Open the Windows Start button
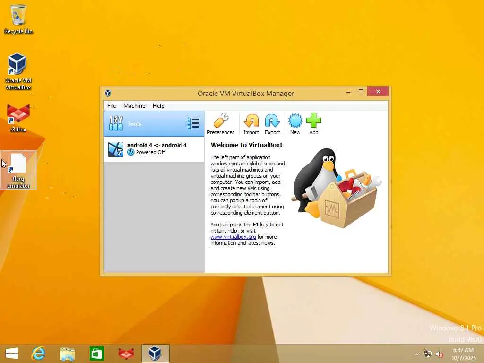 (12, 354)
